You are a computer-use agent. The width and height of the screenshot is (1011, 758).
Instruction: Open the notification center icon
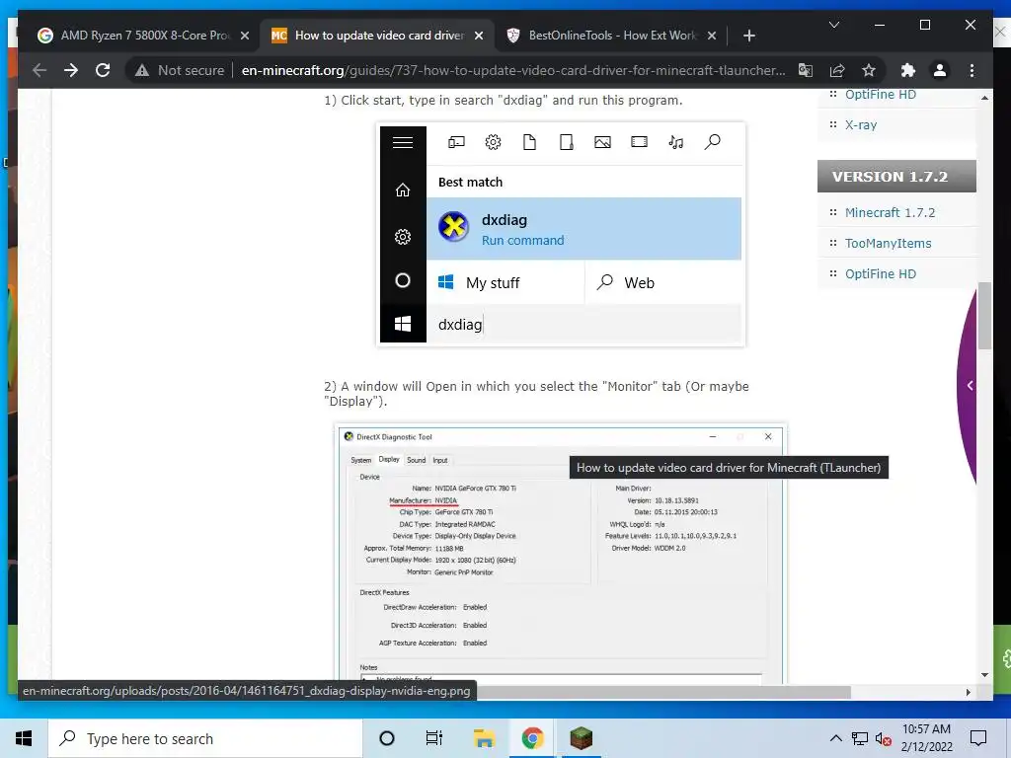(978, 738)
